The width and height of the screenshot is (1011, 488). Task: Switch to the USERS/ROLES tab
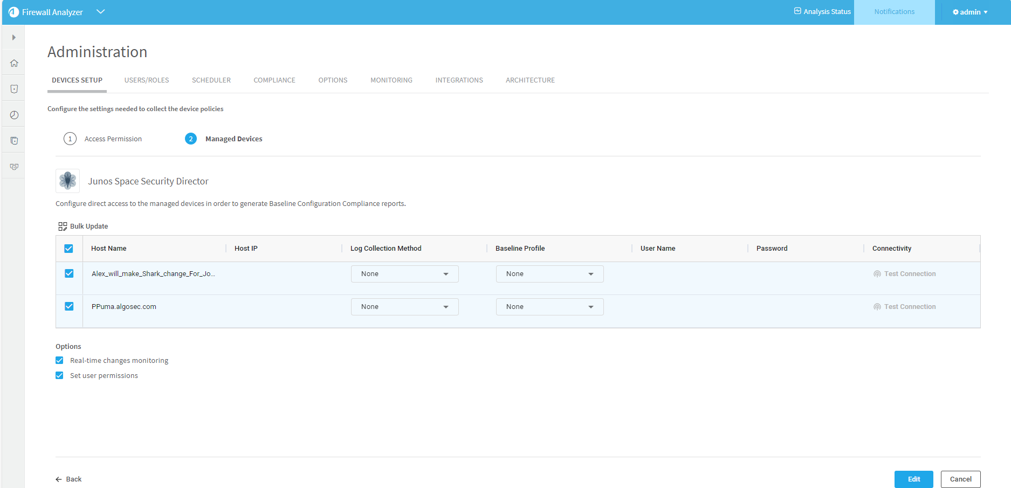(x=147, y=80)
